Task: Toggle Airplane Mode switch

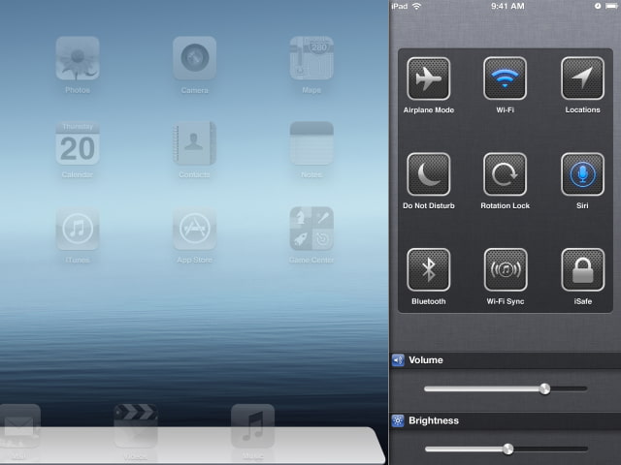Action: 428,78
